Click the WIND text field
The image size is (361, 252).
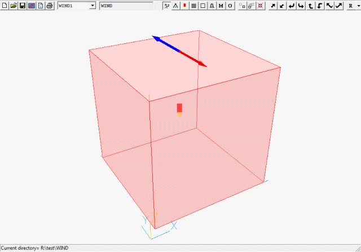coord(125,6)
